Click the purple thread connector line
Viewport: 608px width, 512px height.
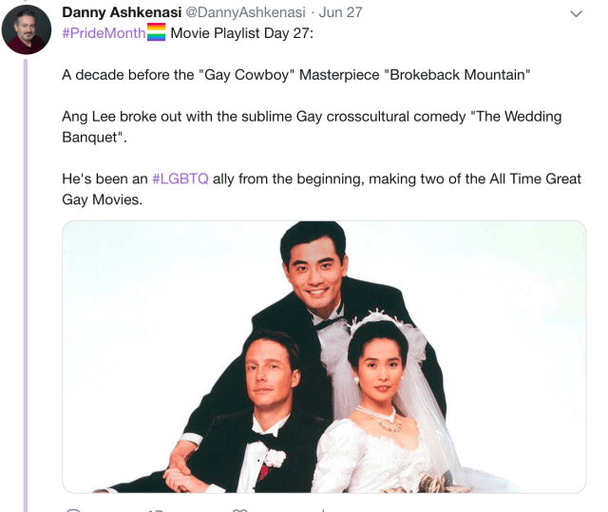point(26,286)
